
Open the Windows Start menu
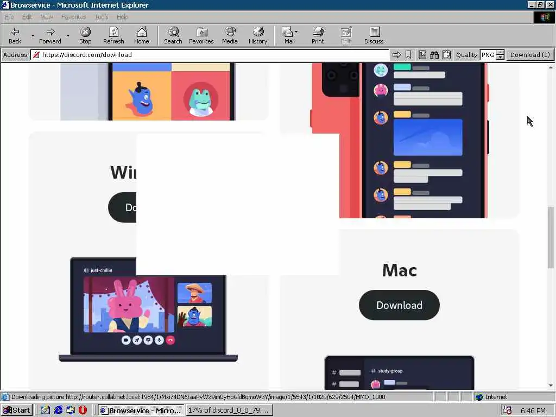click(x=17, y=410)
